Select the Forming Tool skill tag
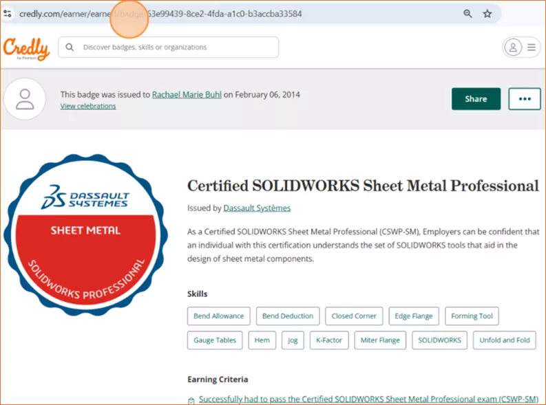The image size is (546, 405). 472,316
